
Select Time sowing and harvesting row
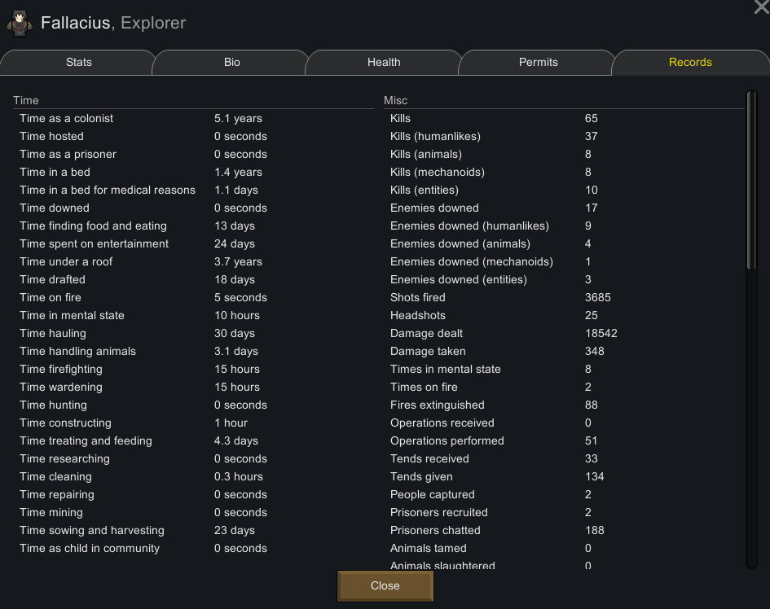193,531
